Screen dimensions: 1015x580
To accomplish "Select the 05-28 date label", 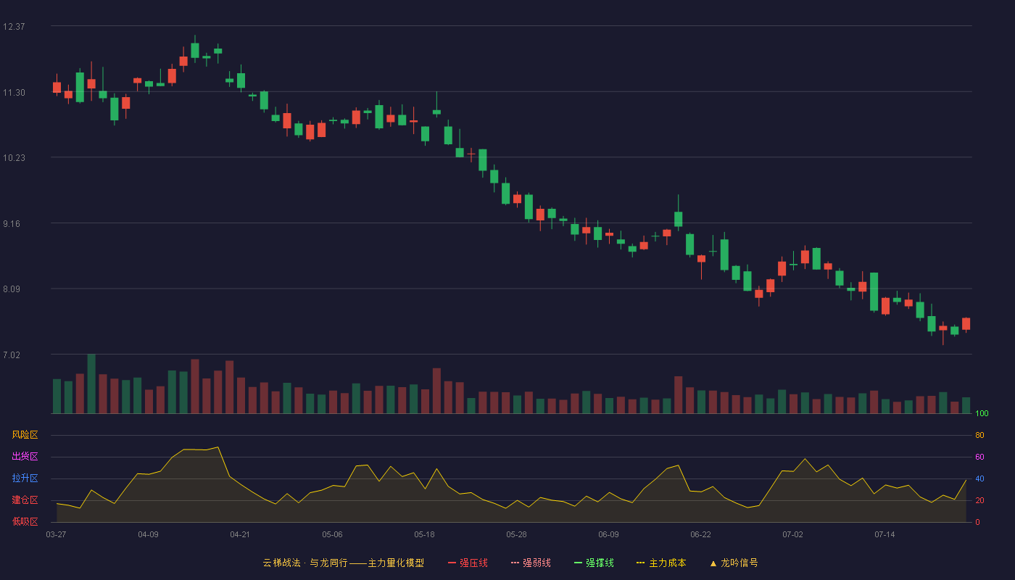I will (516, 534).
